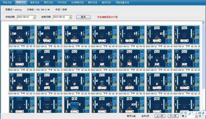Select screenshot thumbnail at 02:04:49
This screenshot has height=119, width=206.
pyautogui.click(x=159, y=35)
